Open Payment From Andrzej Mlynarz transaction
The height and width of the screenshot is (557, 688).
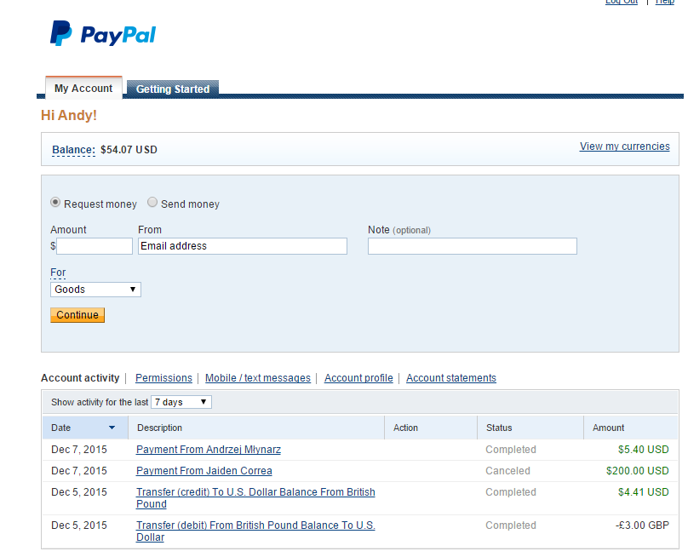pos(208,450)
